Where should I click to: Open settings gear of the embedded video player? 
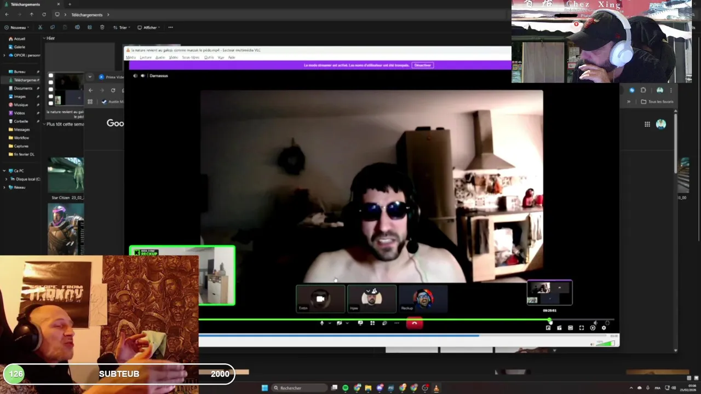click(x=604, y=328)
